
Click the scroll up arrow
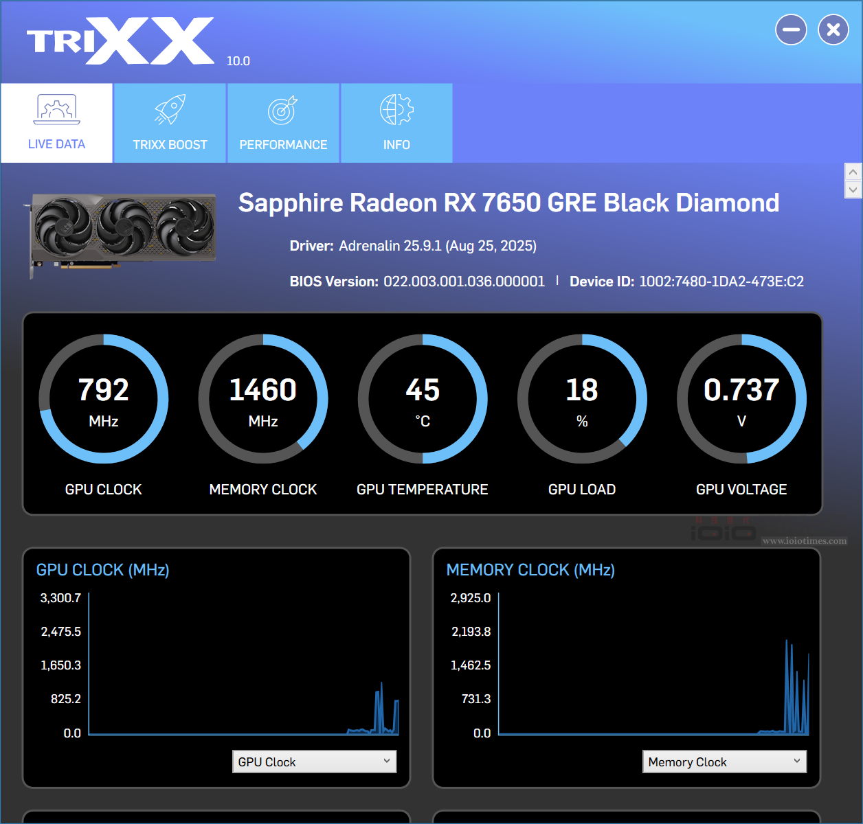tap(853, 172)
